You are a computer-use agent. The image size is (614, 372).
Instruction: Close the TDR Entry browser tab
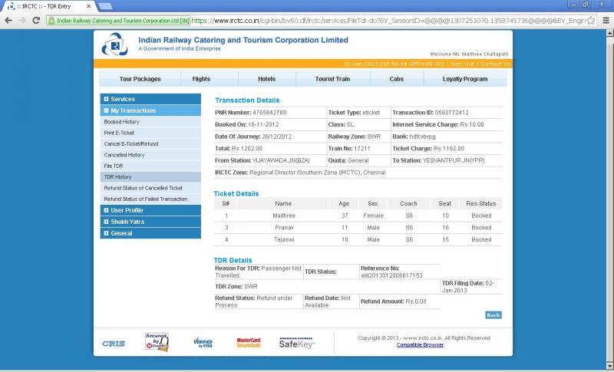[89, 6]
